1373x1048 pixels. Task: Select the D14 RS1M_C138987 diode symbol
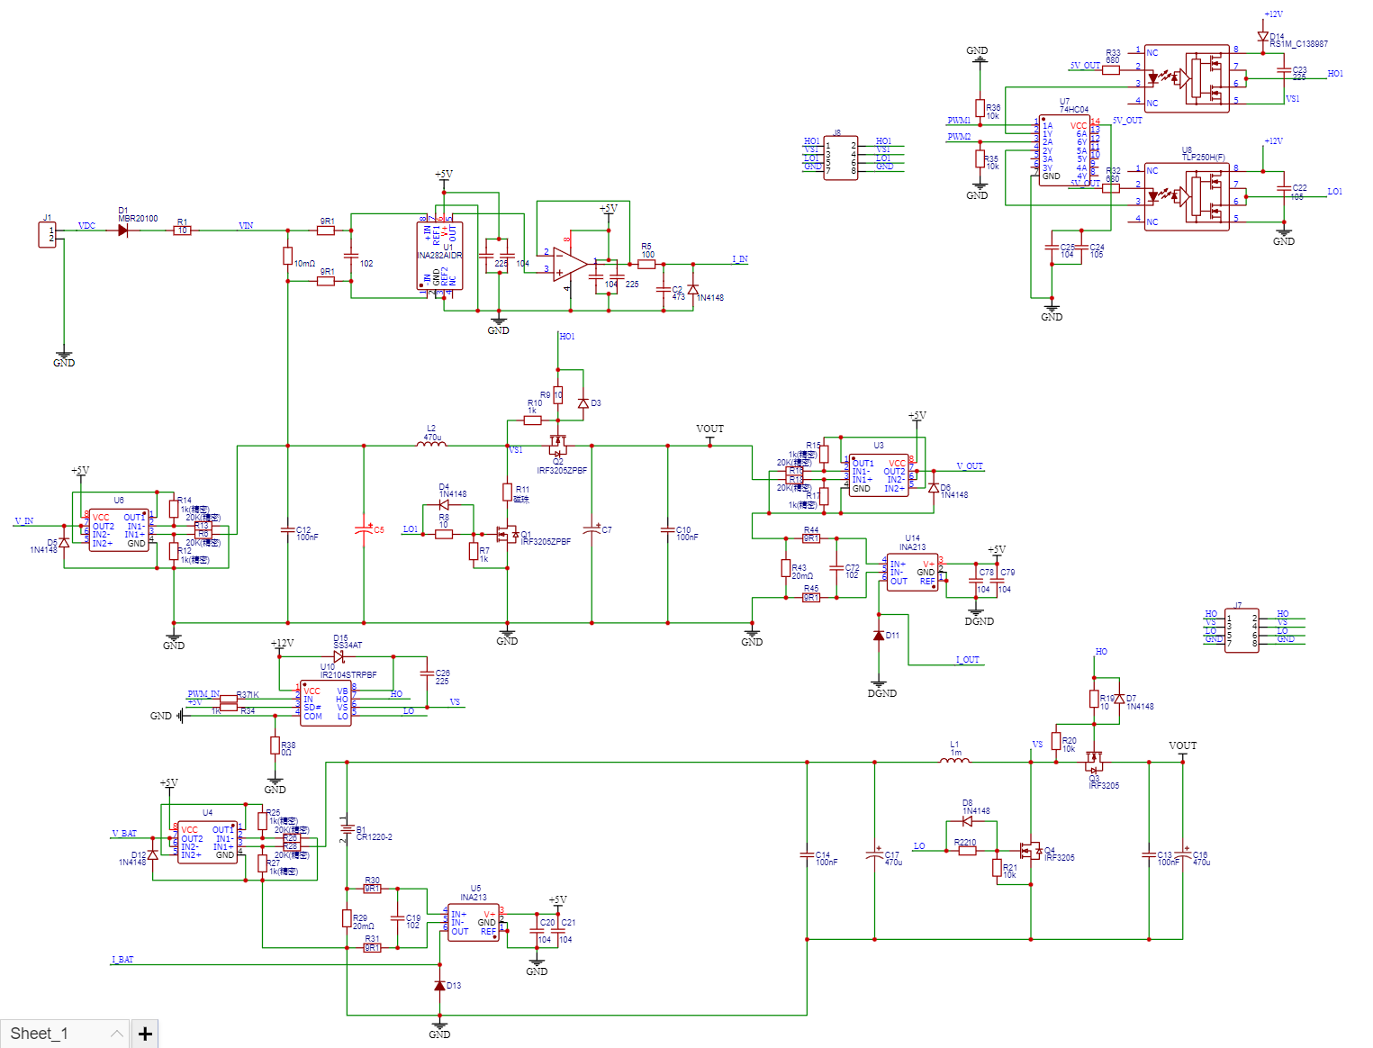(1263, 36)
